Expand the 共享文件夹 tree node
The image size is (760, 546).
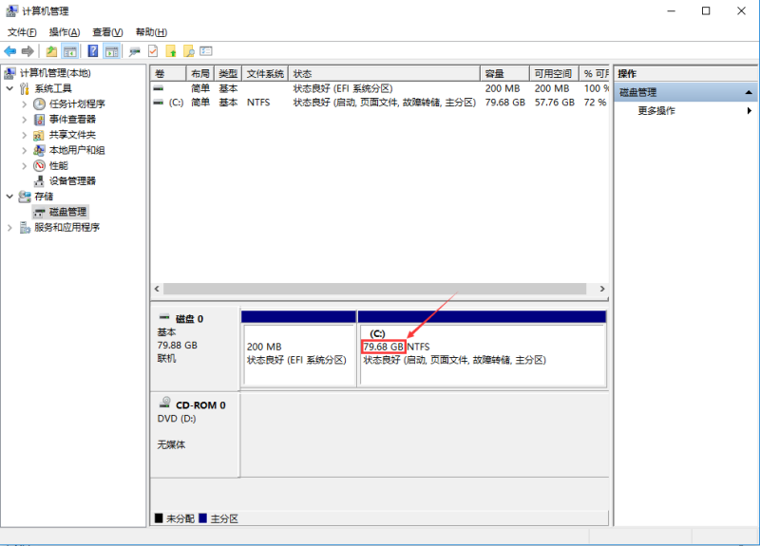(x=25, y=135)
